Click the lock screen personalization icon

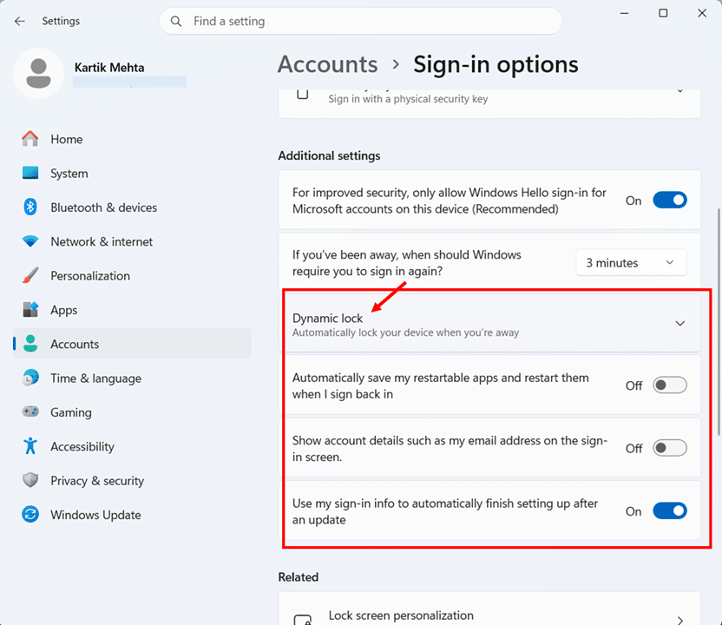click(x=303, y=620)
